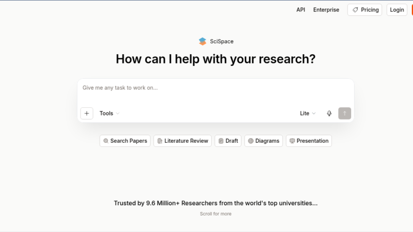Select the Literature Review chip
This screenshot has width=413, height=232.
[183, 141]
